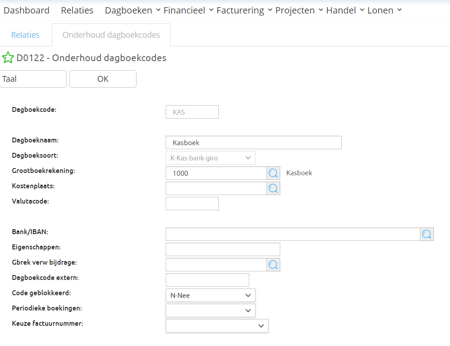Expand the Financieel menu

click(x=189, y=10)
